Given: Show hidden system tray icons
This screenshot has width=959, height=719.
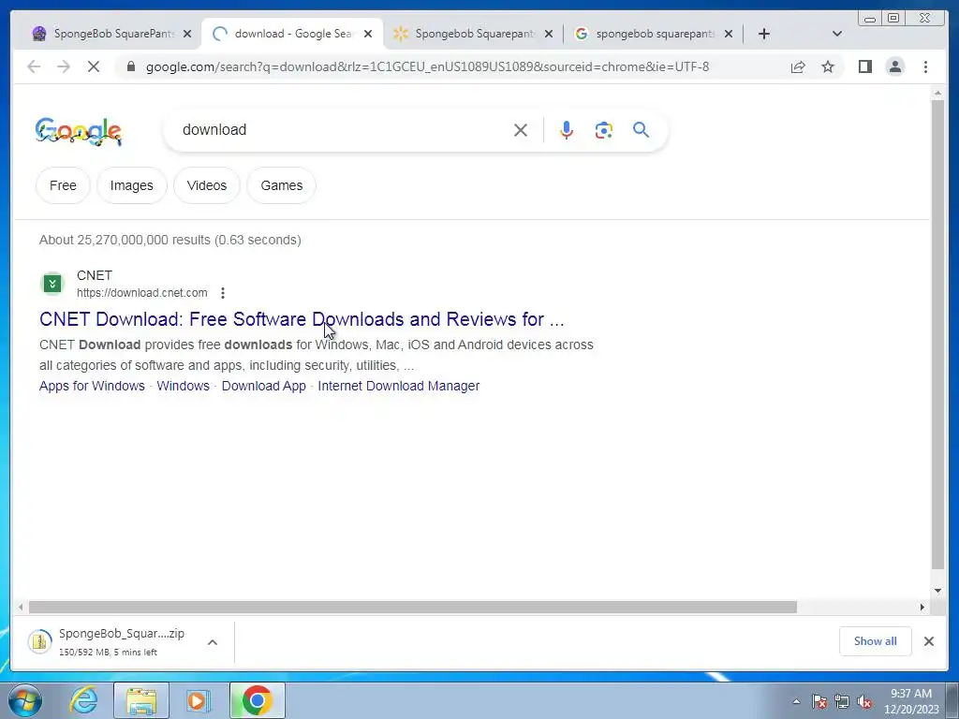Looking at the screenshot, I should [x=796, y=701].
